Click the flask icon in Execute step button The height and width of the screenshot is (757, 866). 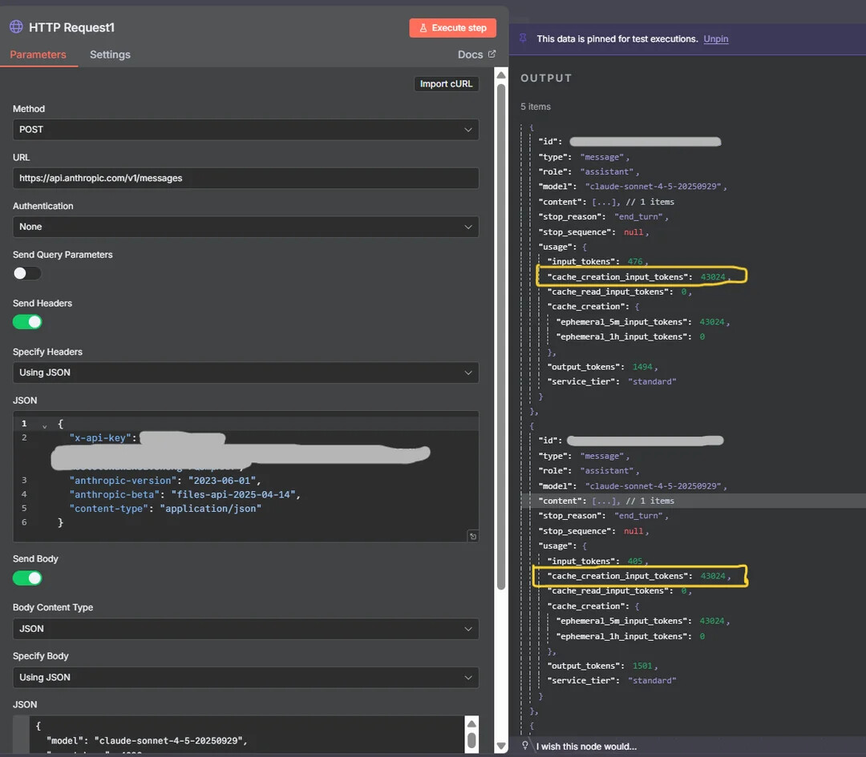click(423, 28)
